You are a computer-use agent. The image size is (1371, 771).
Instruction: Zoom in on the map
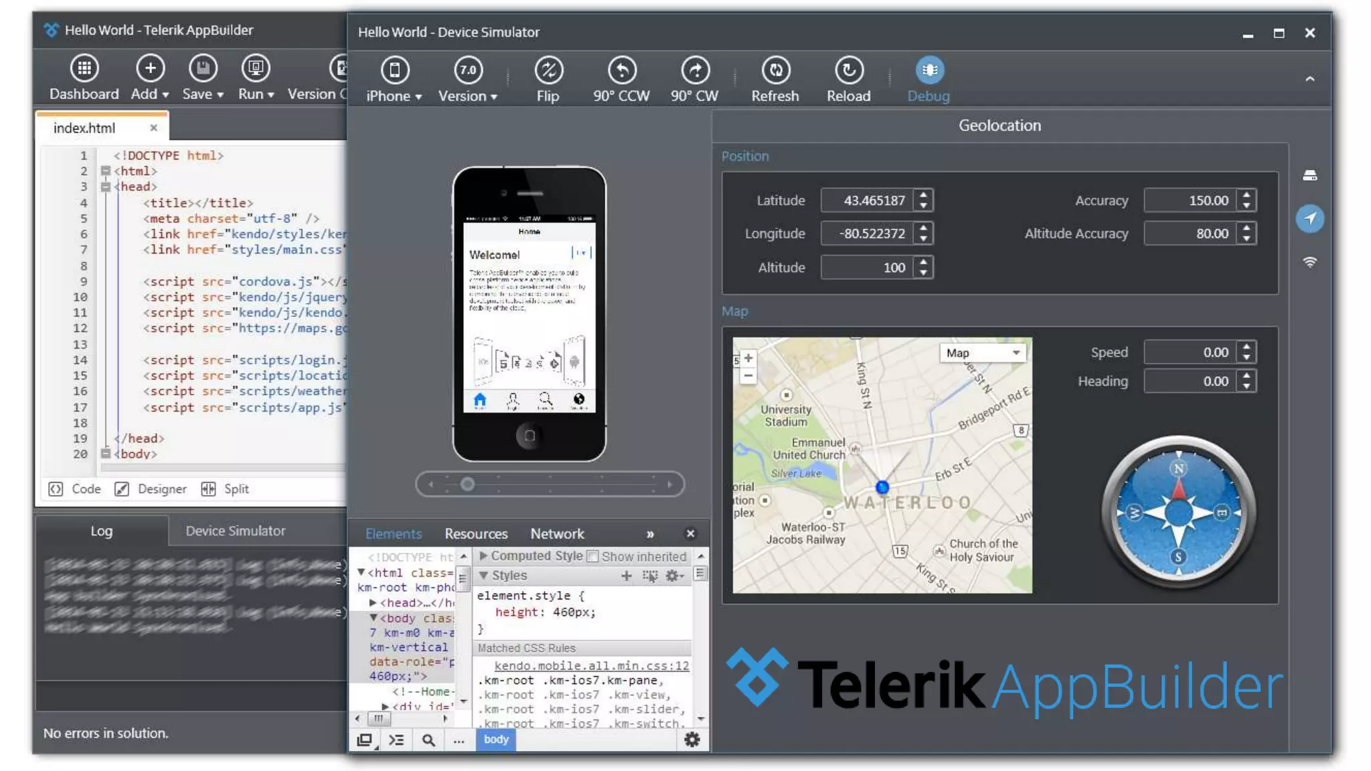pos(748,358)
